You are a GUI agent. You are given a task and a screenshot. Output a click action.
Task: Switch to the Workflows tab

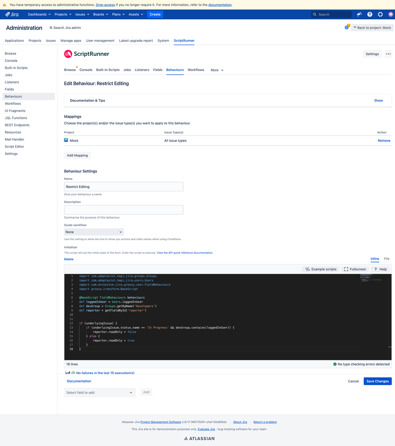196,70
